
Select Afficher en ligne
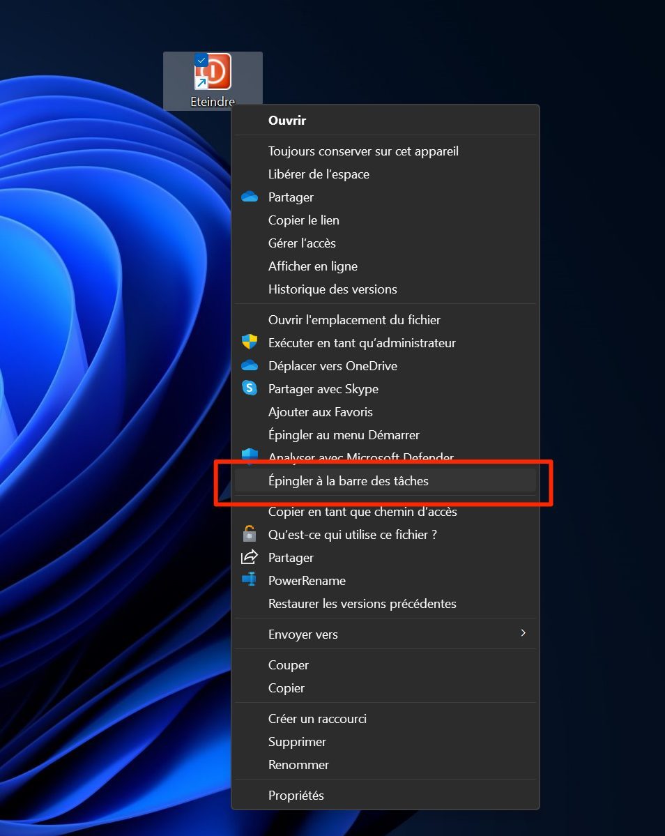[385, 266]
